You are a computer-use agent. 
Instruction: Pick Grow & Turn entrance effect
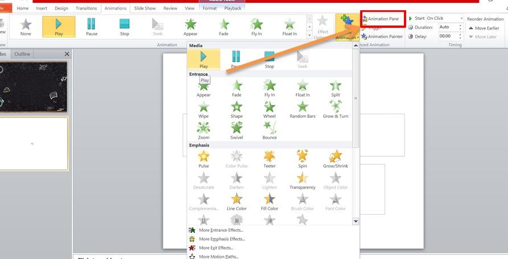[x=336, y=109]
